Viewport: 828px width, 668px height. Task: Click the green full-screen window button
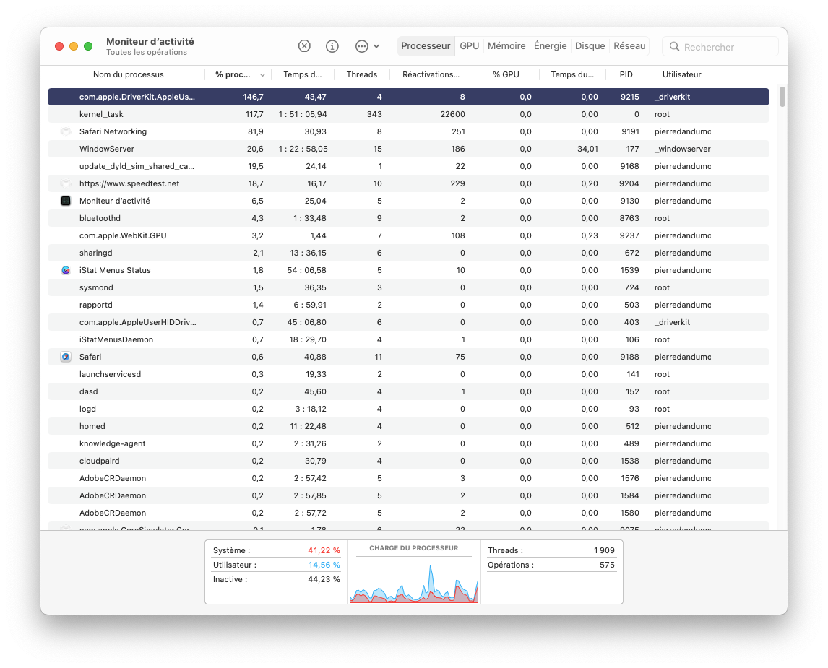[x=88, y=46]
